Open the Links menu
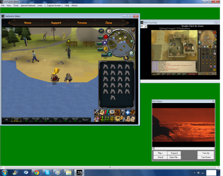The height and width of the screenshot is (176, 223). [40, 5]
